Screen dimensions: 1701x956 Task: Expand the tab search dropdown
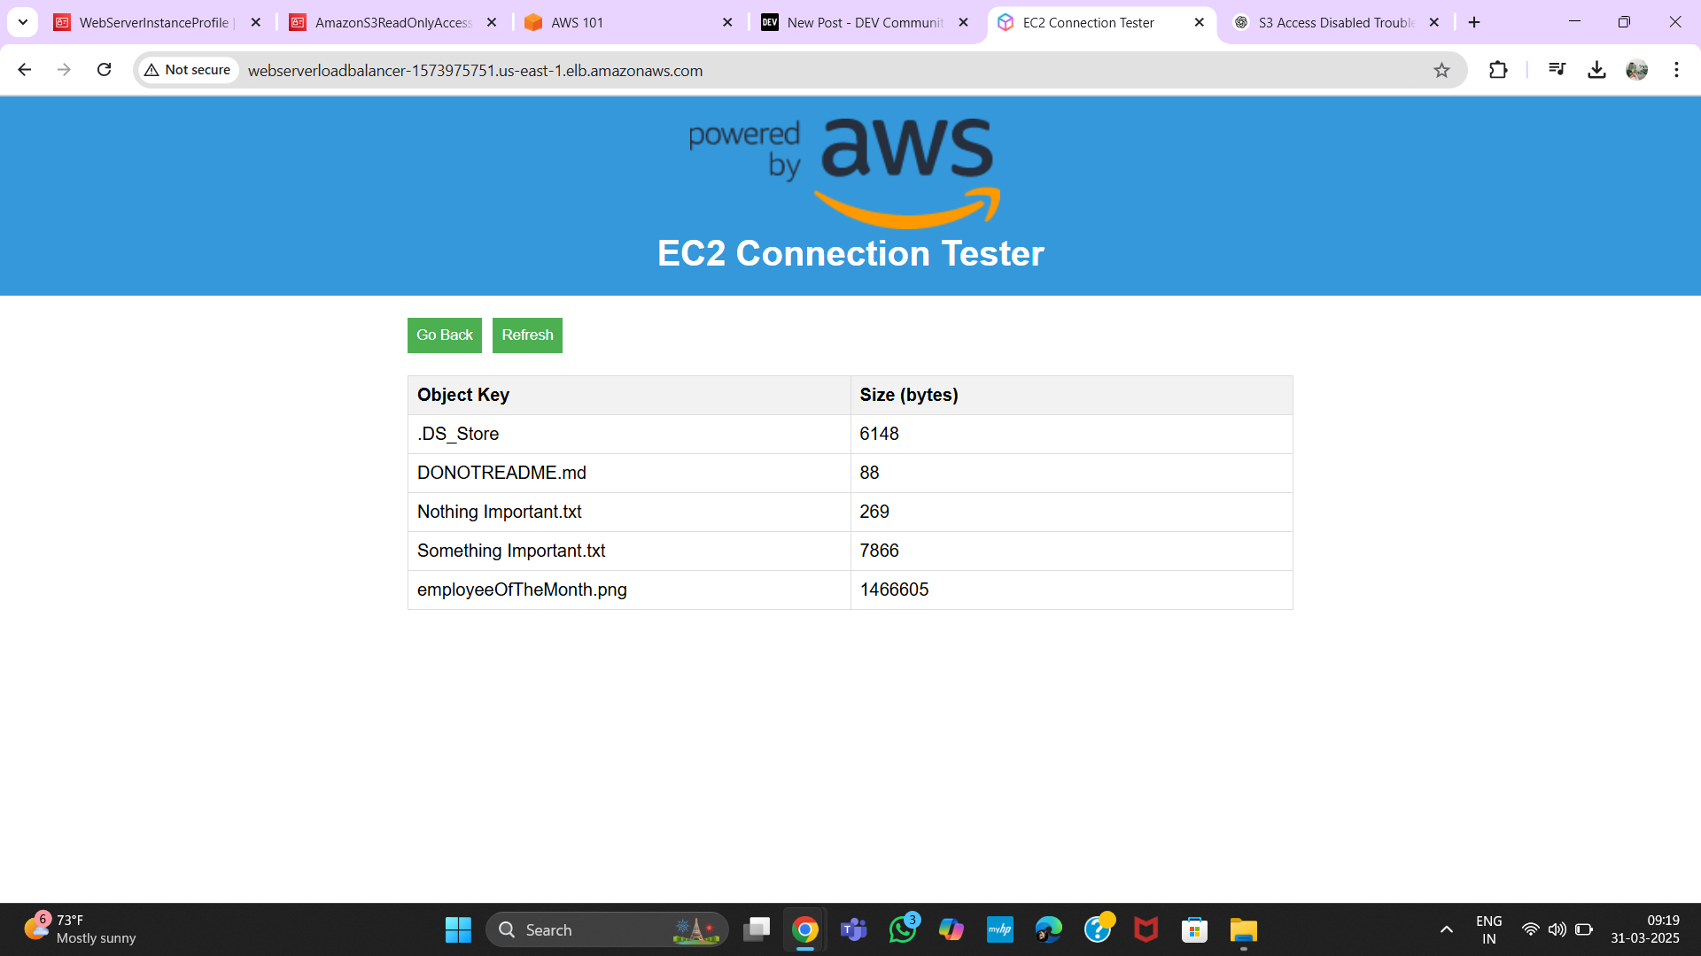pyautogui.click(x=23, y=22)
